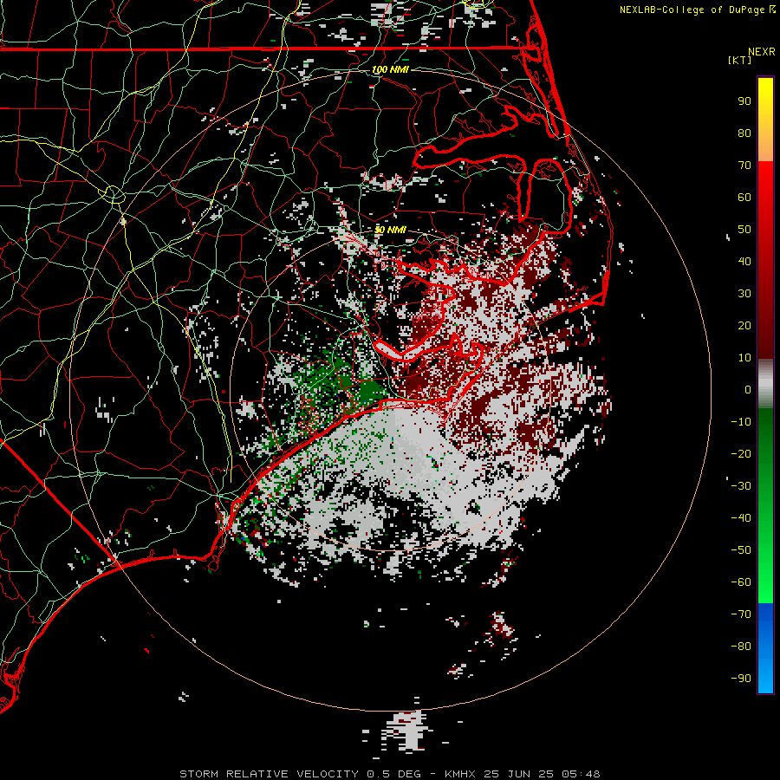Image resolution: width=780 pixels, height=780 pixels.
Task: Click the 25 JUN 25 date in caption
Action: [519, 774]
